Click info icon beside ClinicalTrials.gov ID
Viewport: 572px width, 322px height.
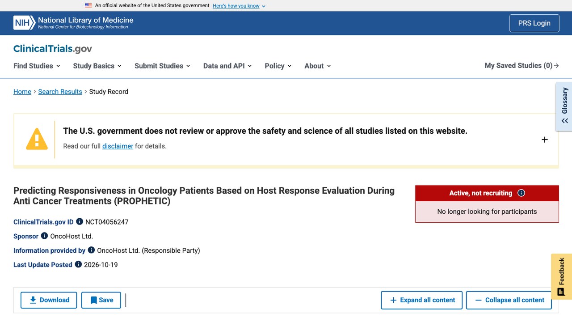coord(80,221)
